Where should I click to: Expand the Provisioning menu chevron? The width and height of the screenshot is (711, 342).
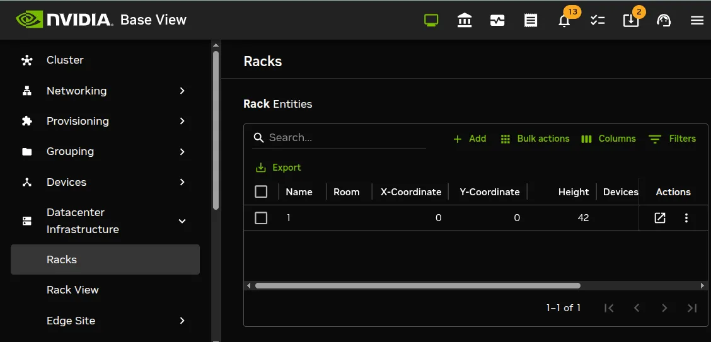(x=182, y=122)
